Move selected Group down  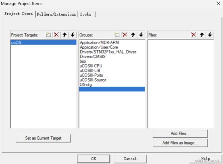click(141, 35)
